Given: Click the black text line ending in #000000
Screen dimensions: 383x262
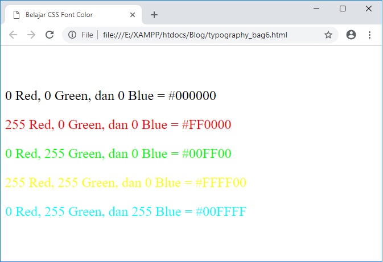Looking at the screenshot, I should (110, 95).
